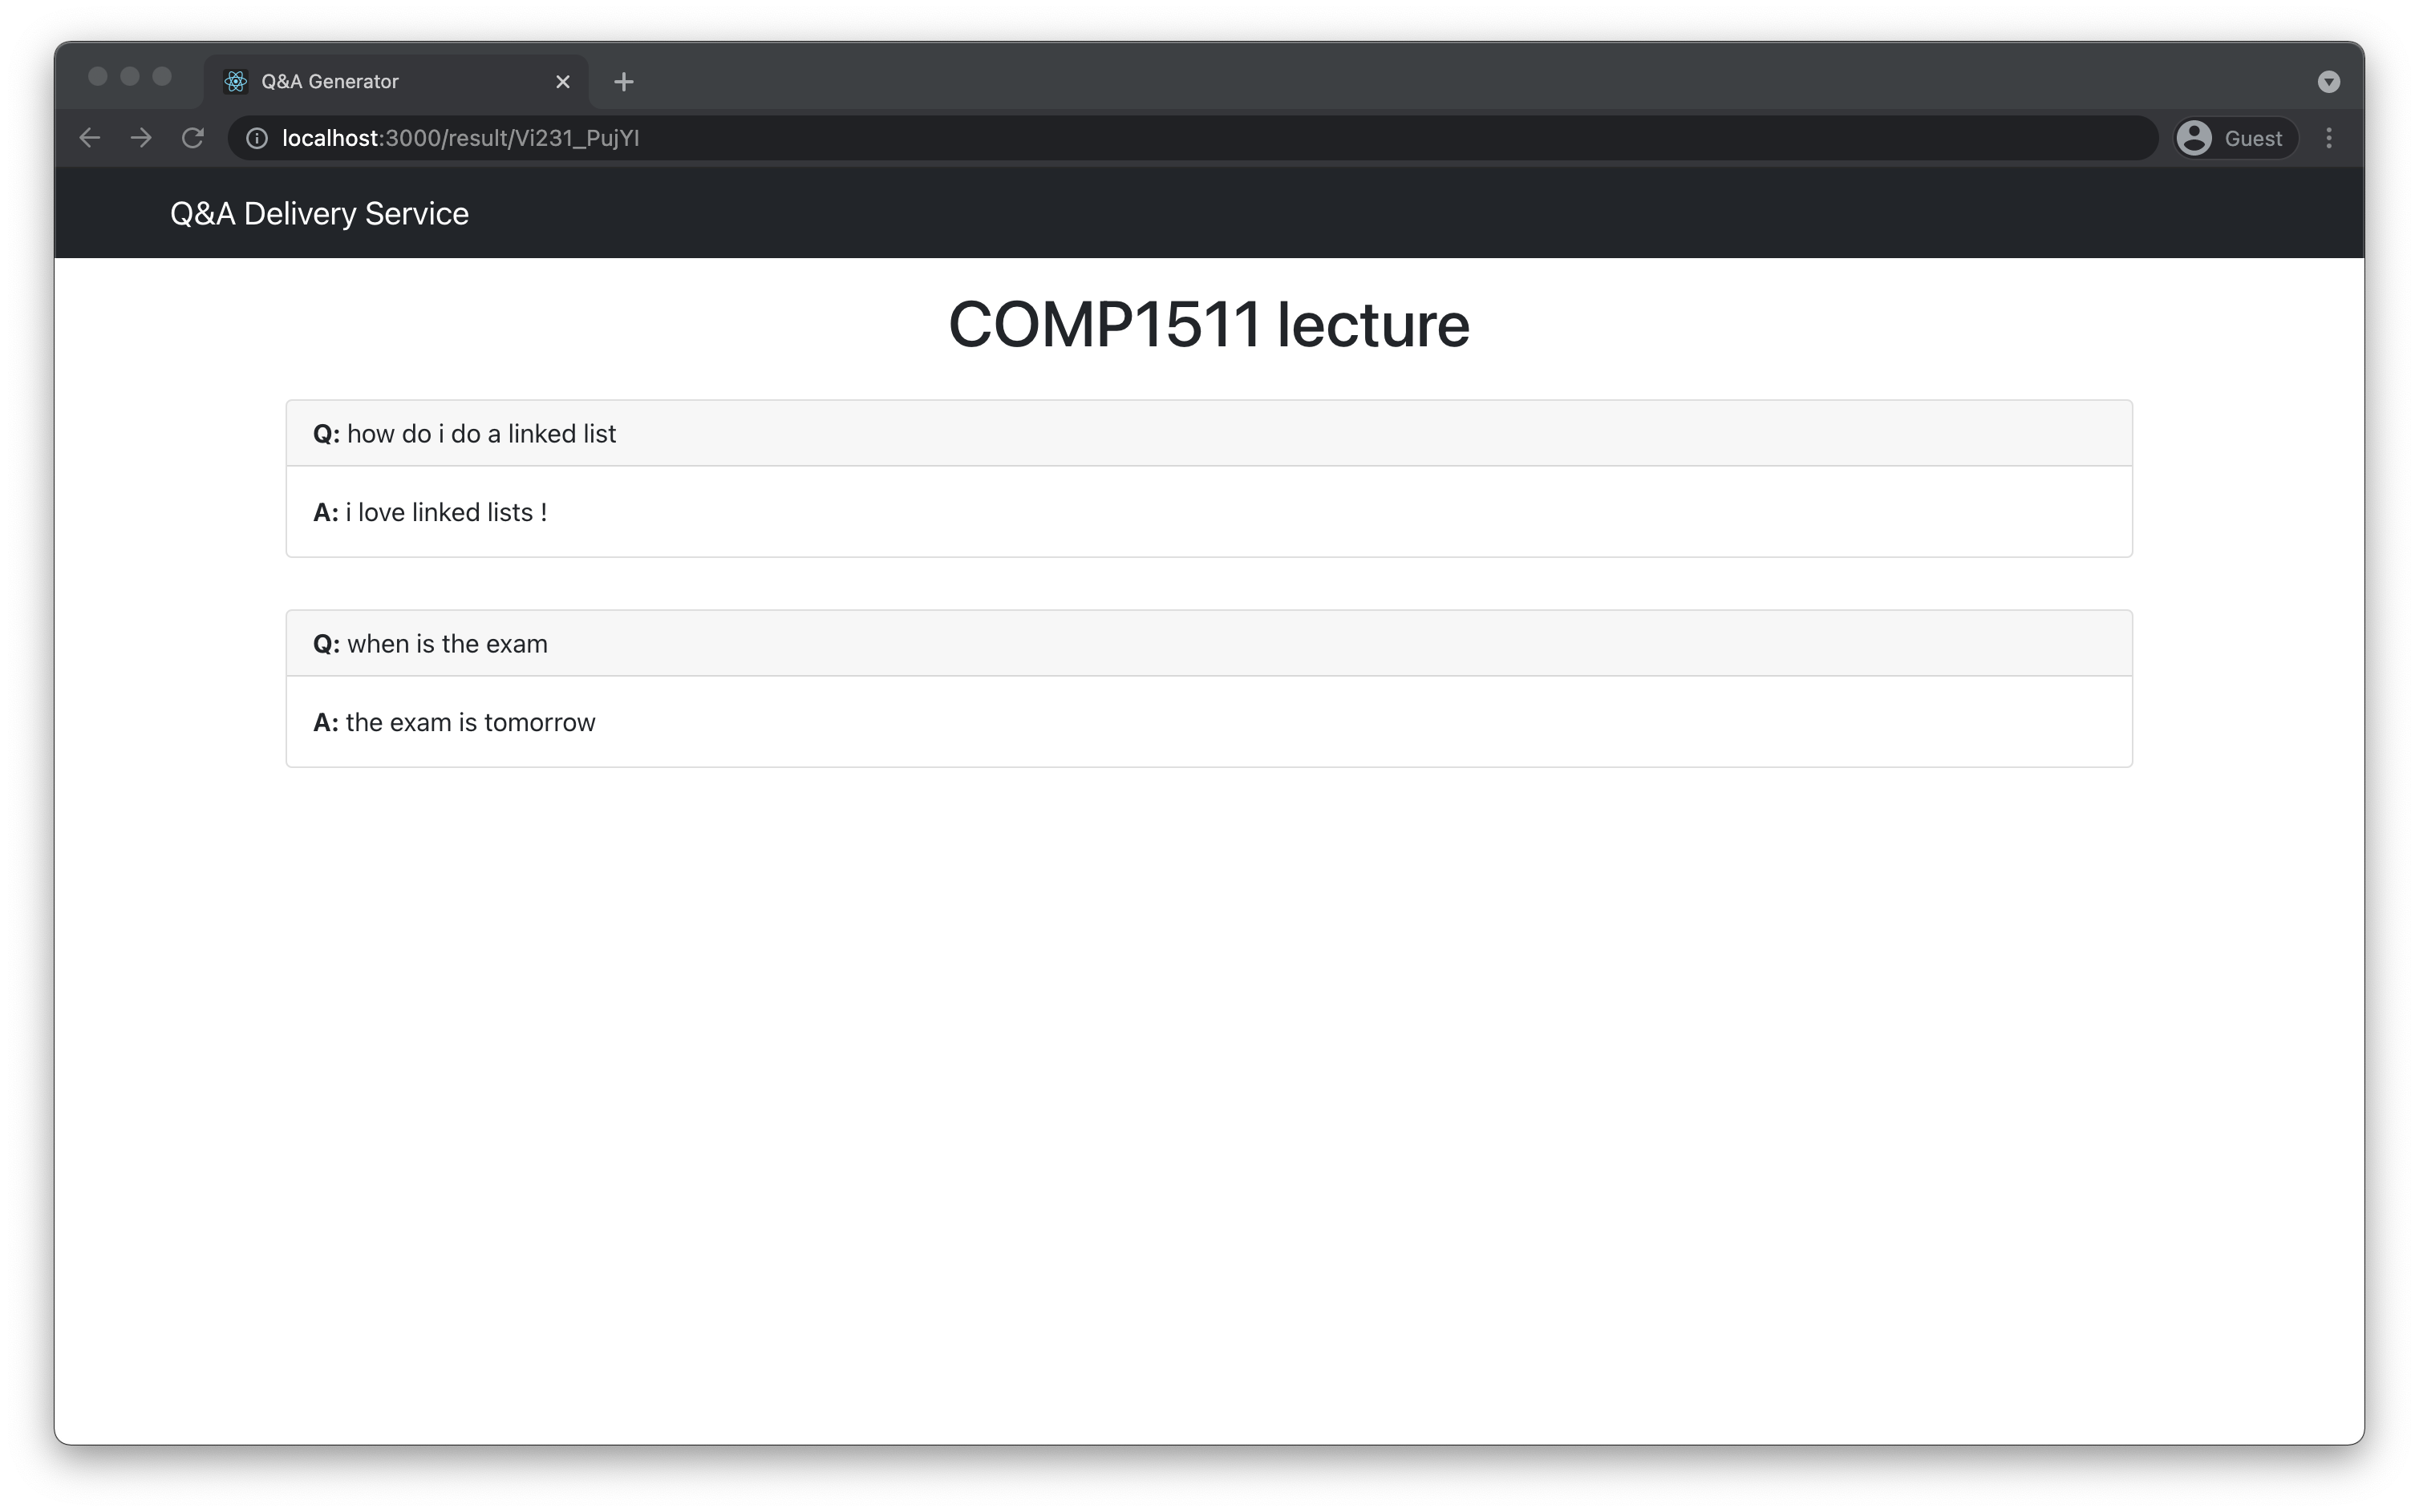Close the Q&A Generator tab
The height and width of the screenshot is (1512, 2419).
coord(563,82)
